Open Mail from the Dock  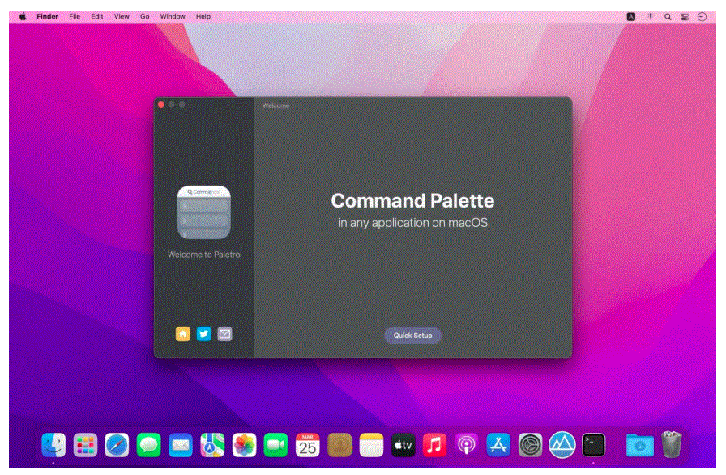[181, 445]
